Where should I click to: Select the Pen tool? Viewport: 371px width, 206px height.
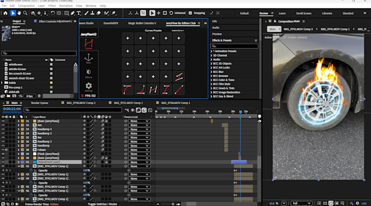(x=73, y=13)
